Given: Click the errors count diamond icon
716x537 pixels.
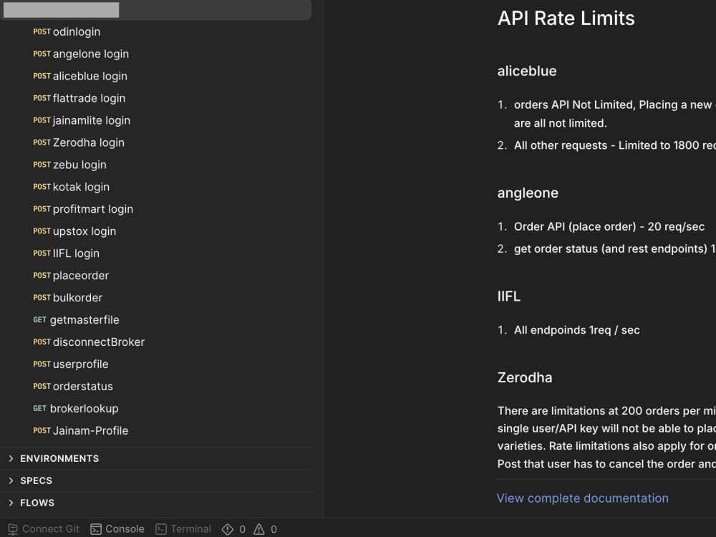Looking at the screenshot, I should point(228,529).
